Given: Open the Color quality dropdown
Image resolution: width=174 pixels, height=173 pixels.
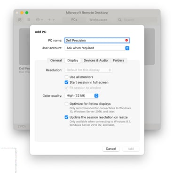Looking at the screenshot, I should 82,95.
